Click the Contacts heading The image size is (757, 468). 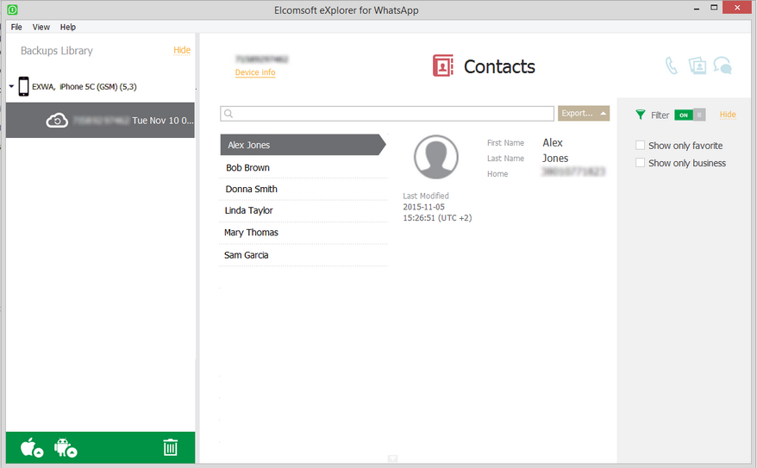pyautogui.click(x=499, y=66)
